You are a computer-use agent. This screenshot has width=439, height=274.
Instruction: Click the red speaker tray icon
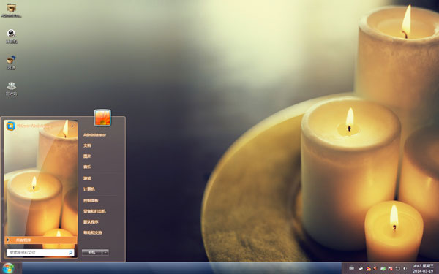[375, 268]
